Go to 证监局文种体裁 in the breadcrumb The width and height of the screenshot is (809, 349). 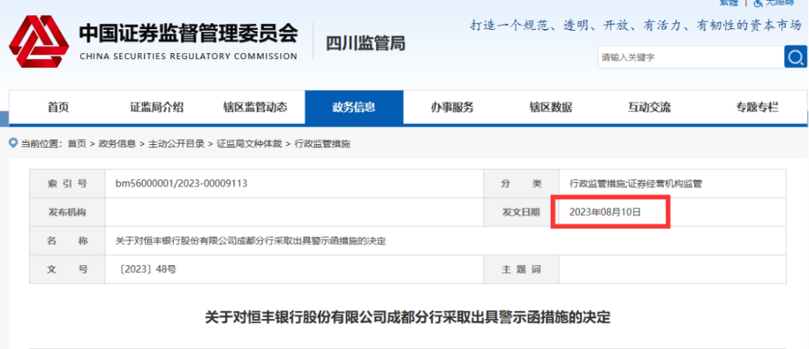click(x=249, y=144)
